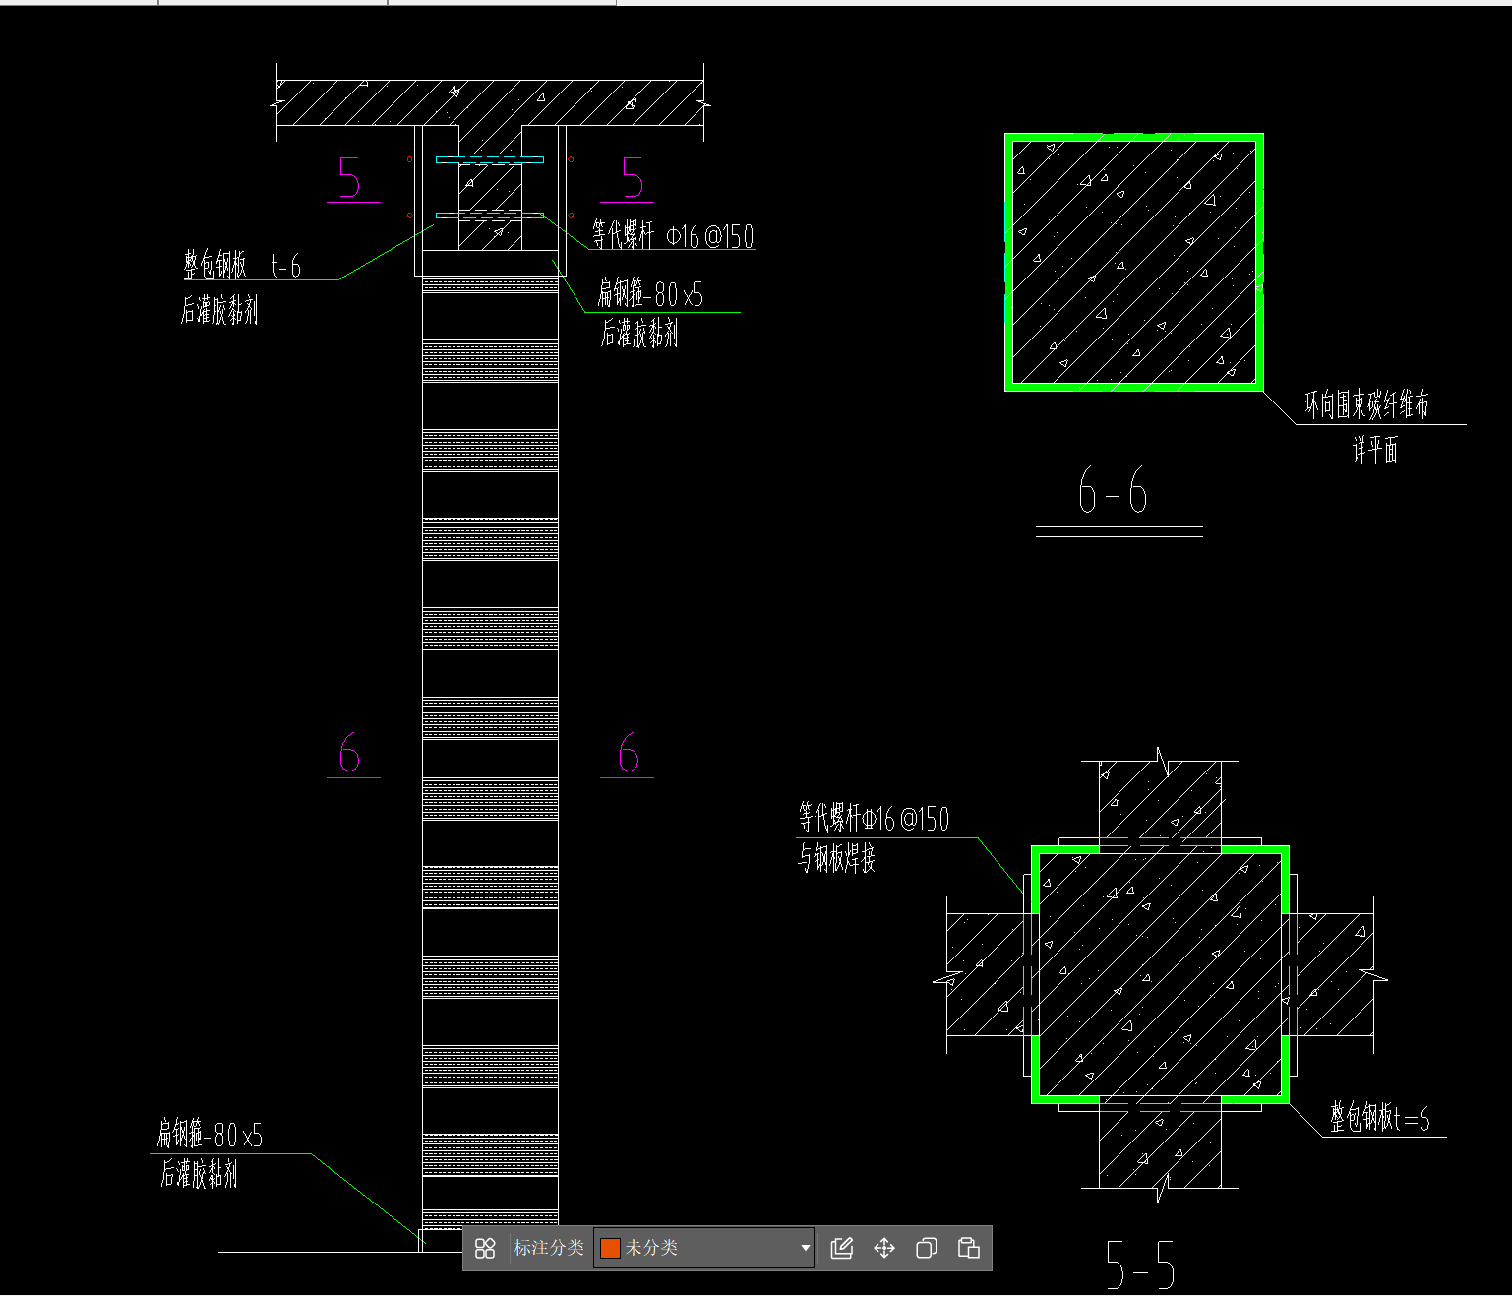
Task: Click the section title 6-6
Action: 1113,490
